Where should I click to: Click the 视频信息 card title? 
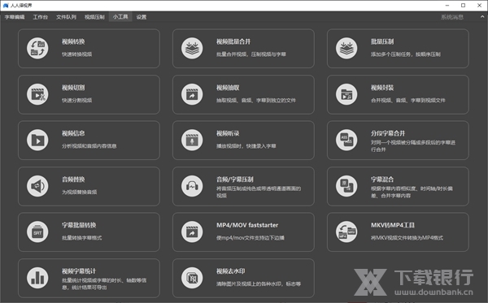73,133
